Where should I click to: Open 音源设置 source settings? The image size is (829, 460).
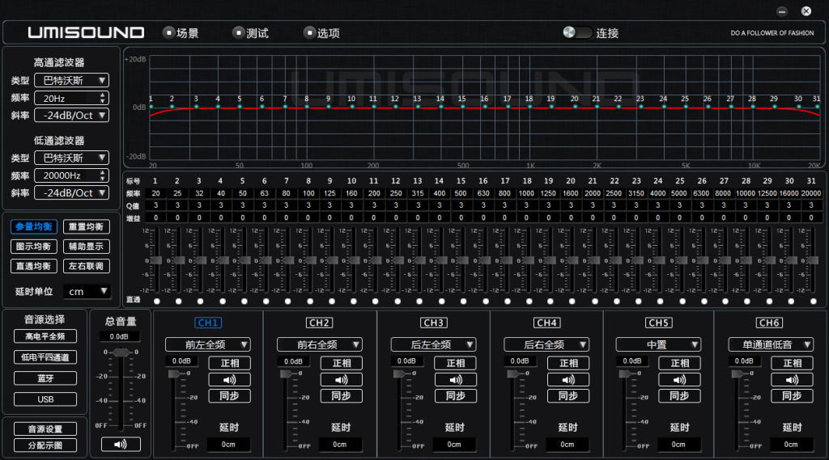pos(45,428)
